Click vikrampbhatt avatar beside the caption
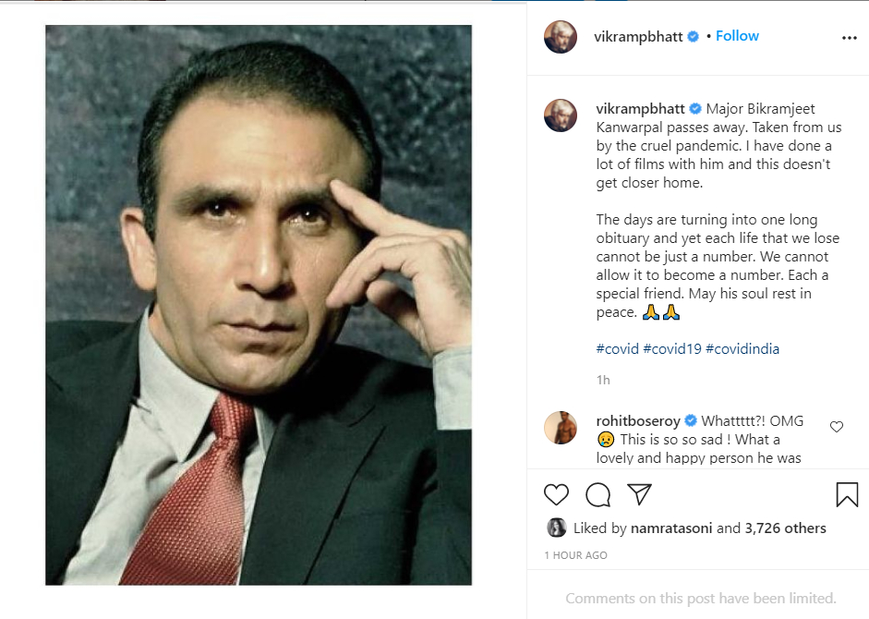This screenshot has width=869, height=619. (x=561, y=115)
